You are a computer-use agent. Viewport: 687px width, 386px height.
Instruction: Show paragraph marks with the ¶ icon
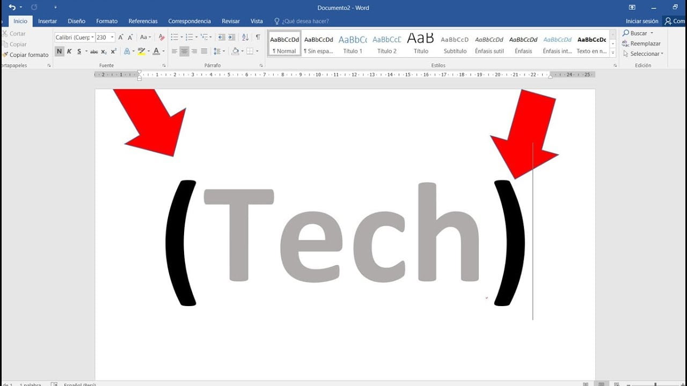click(258, 37)
